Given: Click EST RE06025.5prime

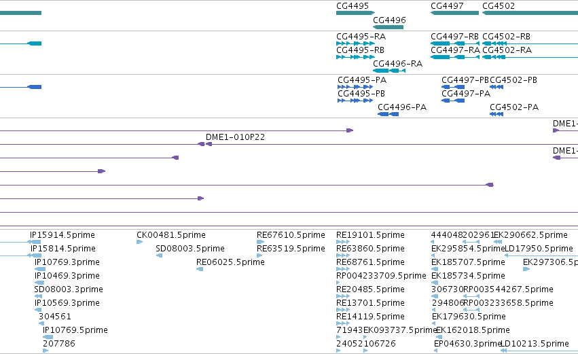Looking at the screenshot, I should click(x=230, y=262).
